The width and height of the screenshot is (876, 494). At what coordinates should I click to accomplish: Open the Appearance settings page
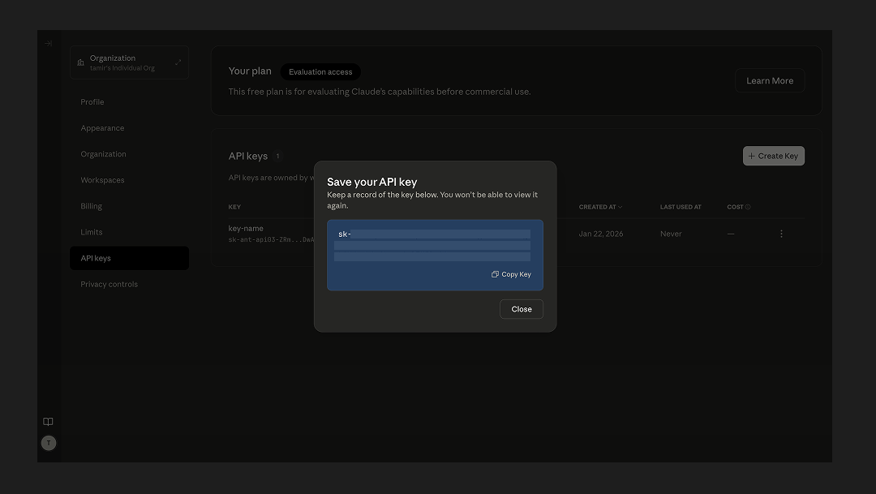(x=102, y=128)
